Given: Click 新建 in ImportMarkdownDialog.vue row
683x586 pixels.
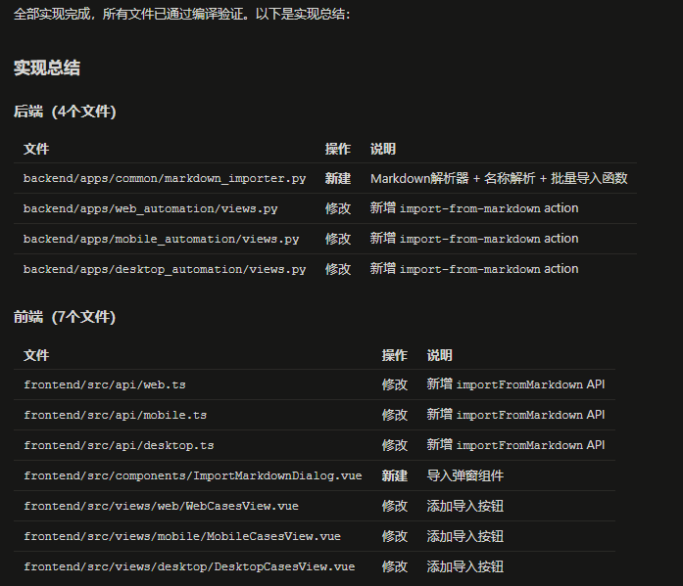Looking at the screenshot, I should point(395,476).
